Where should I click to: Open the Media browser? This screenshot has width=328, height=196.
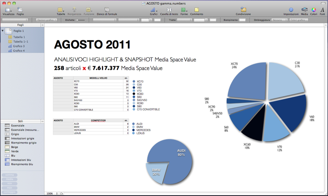click(x=304, y=10)
